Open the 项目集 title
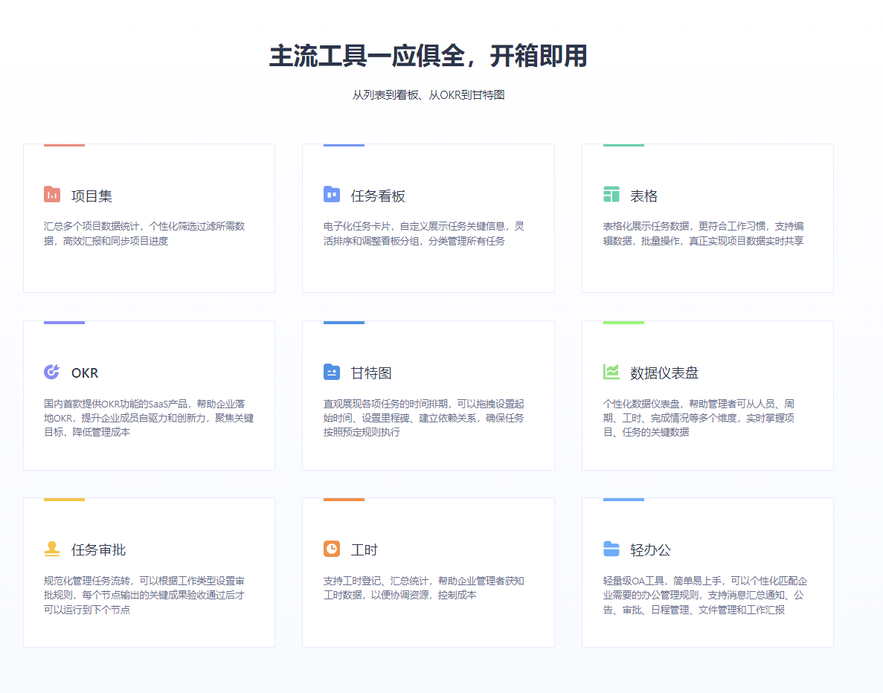Viewport: 883px width, 693px height. pos(91,196)
